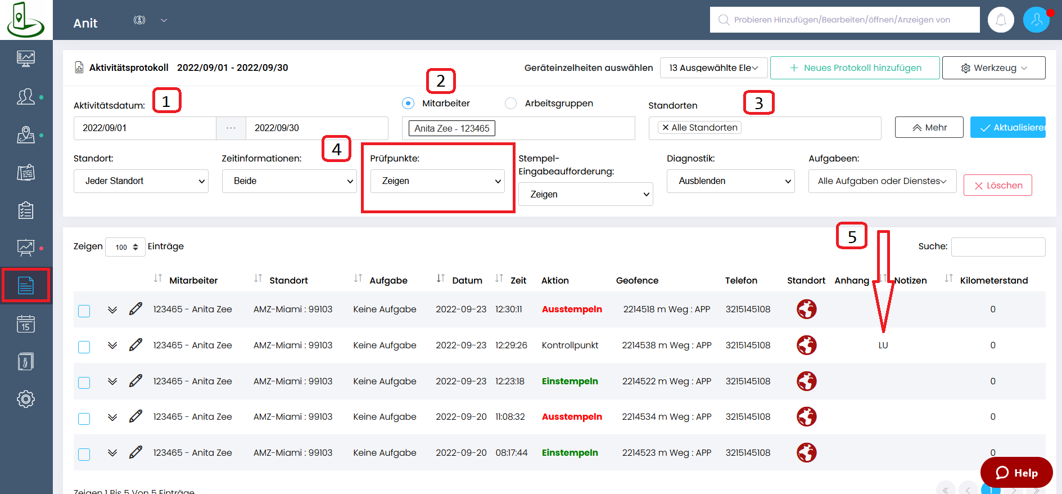Click pencil edit icon for 12:30:11 entry

pyautogui.click(x=135, y=309)
